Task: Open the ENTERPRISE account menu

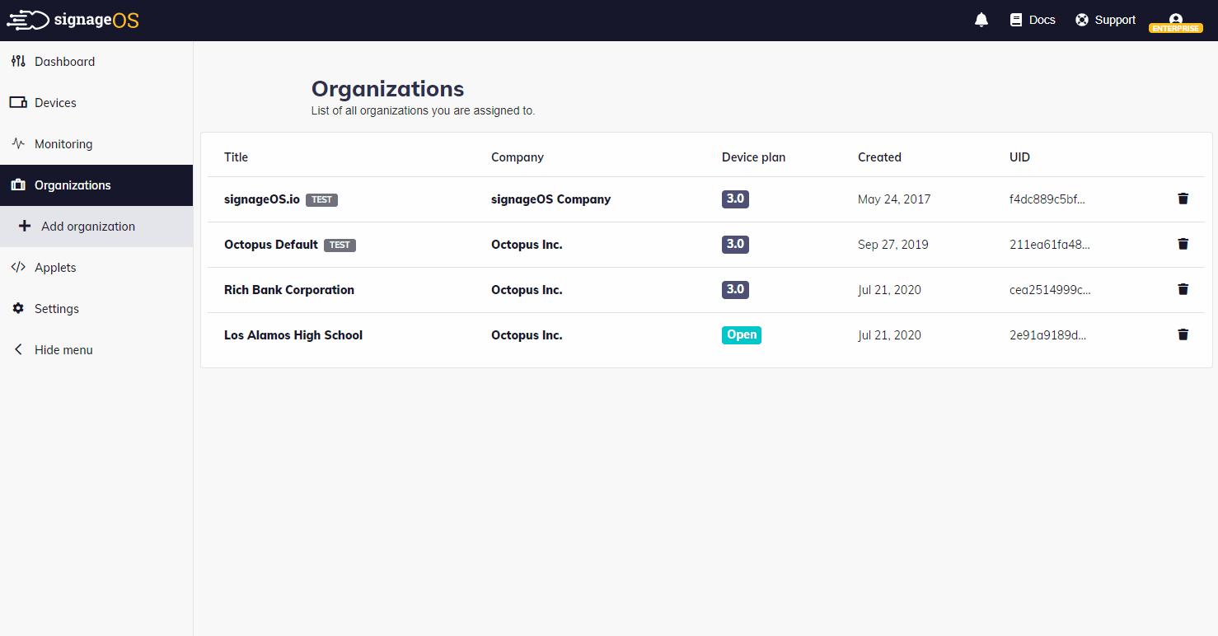Action: click(x=1176, y=21)
